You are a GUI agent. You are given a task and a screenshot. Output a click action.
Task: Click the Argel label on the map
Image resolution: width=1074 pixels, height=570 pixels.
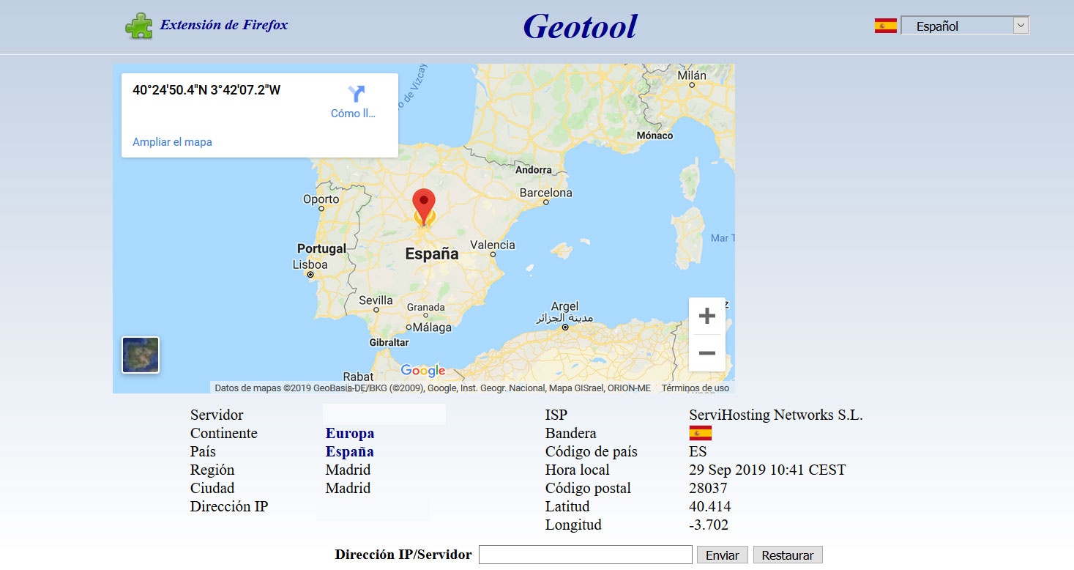click(564, 307)
